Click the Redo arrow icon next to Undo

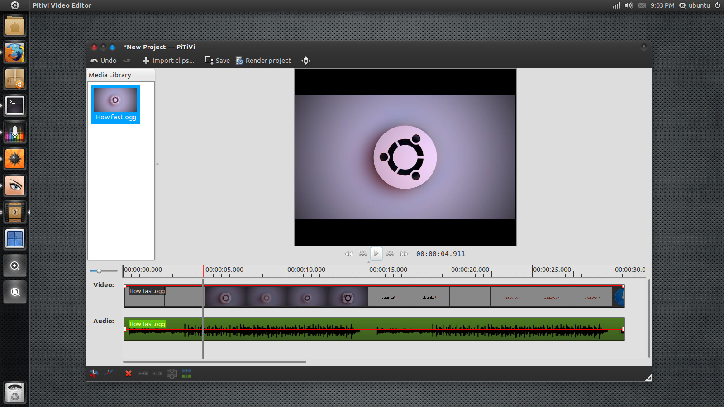127,61
